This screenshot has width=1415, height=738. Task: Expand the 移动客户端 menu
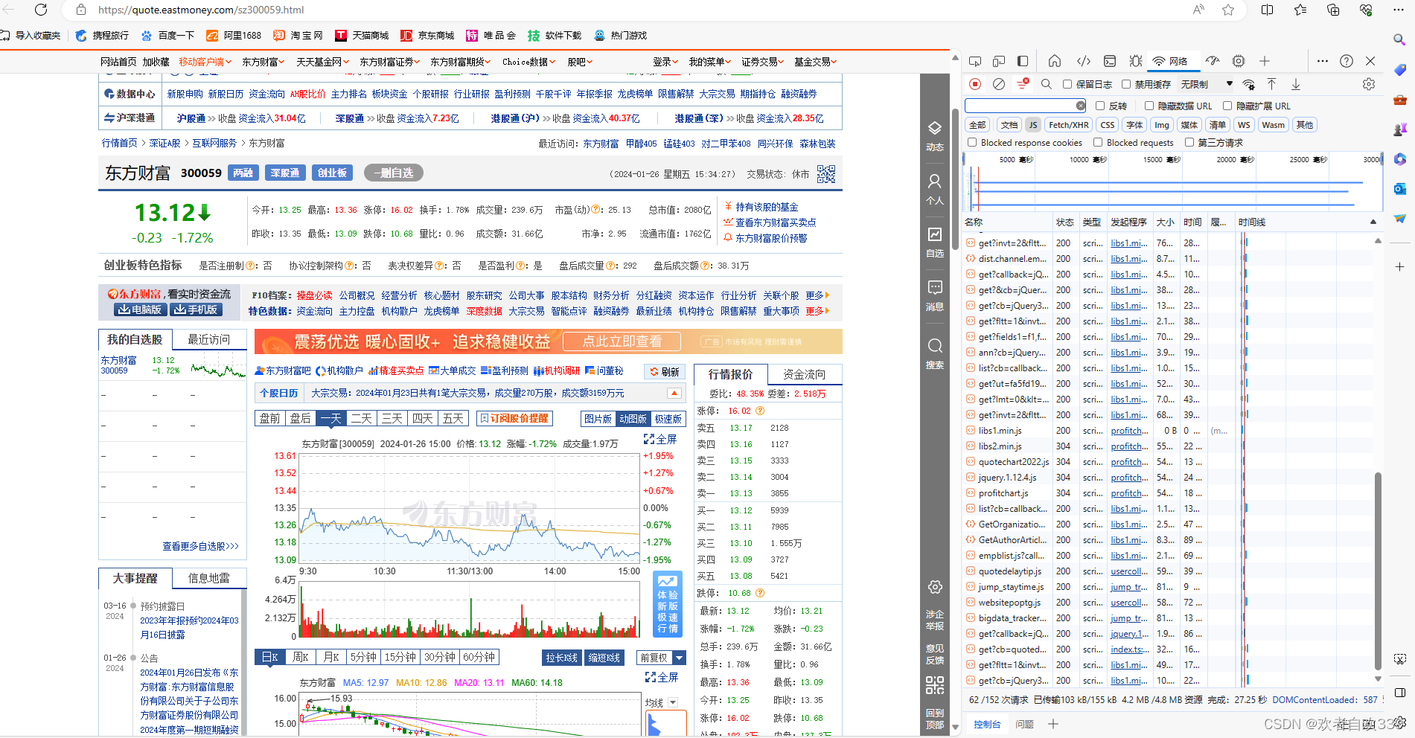pyautogui.click(x=205, y=62)
